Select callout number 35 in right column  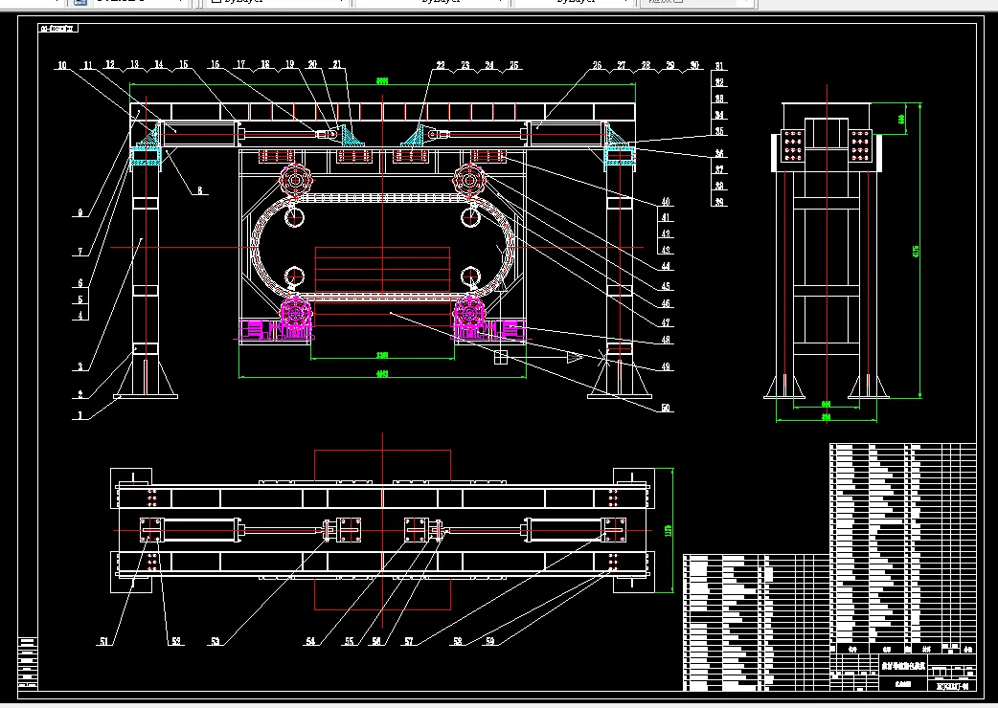point(719,132)
